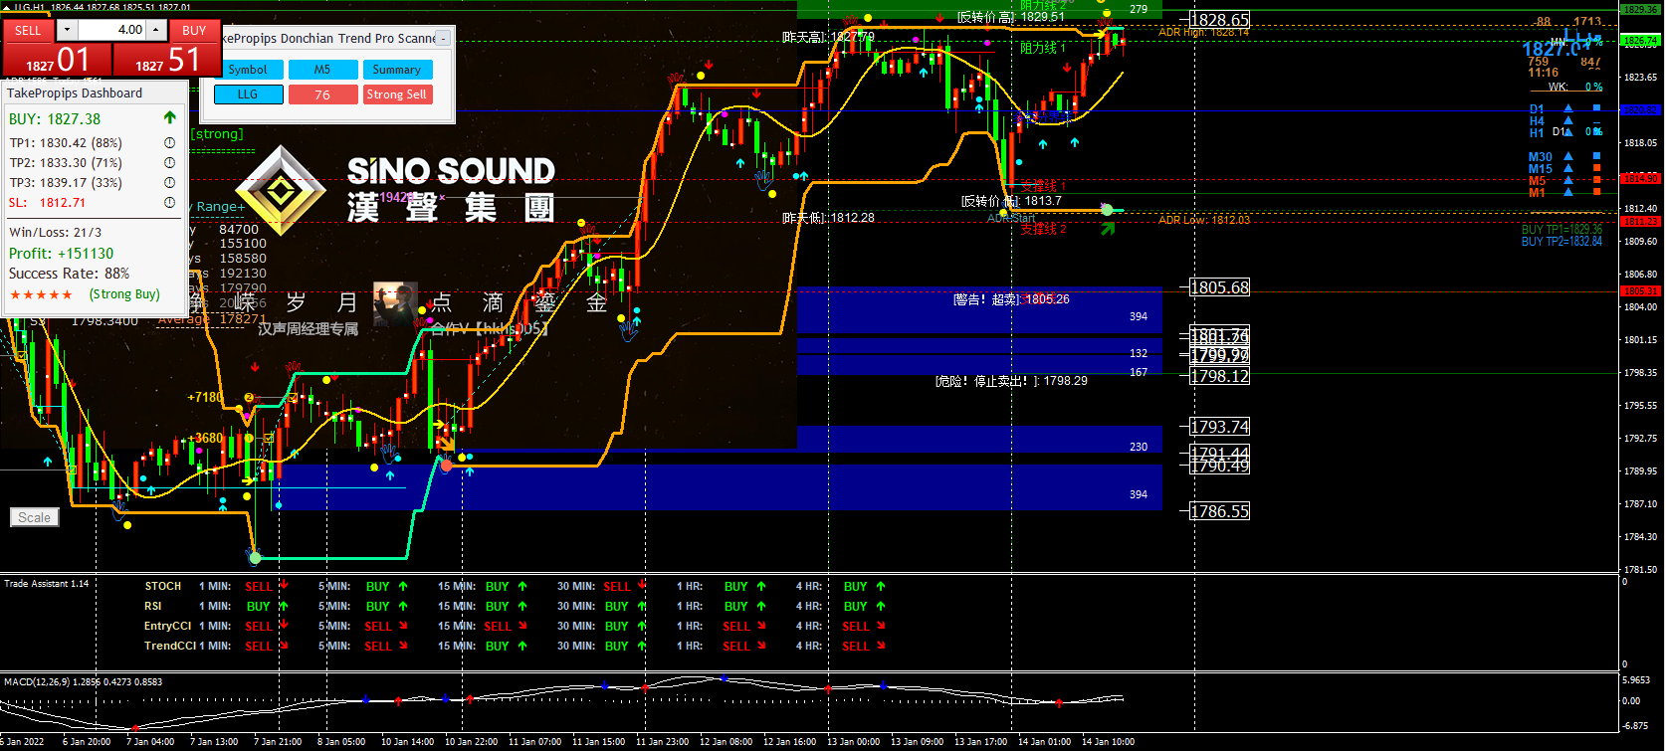Click the 1827 01 sell price tile
This screenshot has height=751, width=1666.
pyautogui.click(x=57, y=60)
